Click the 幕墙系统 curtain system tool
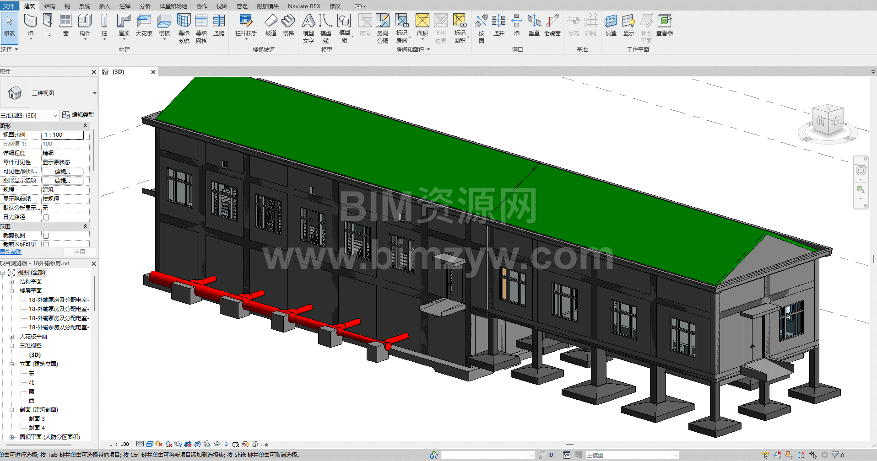This screenshot has width=877, height=461. click(x=184, y=28)
